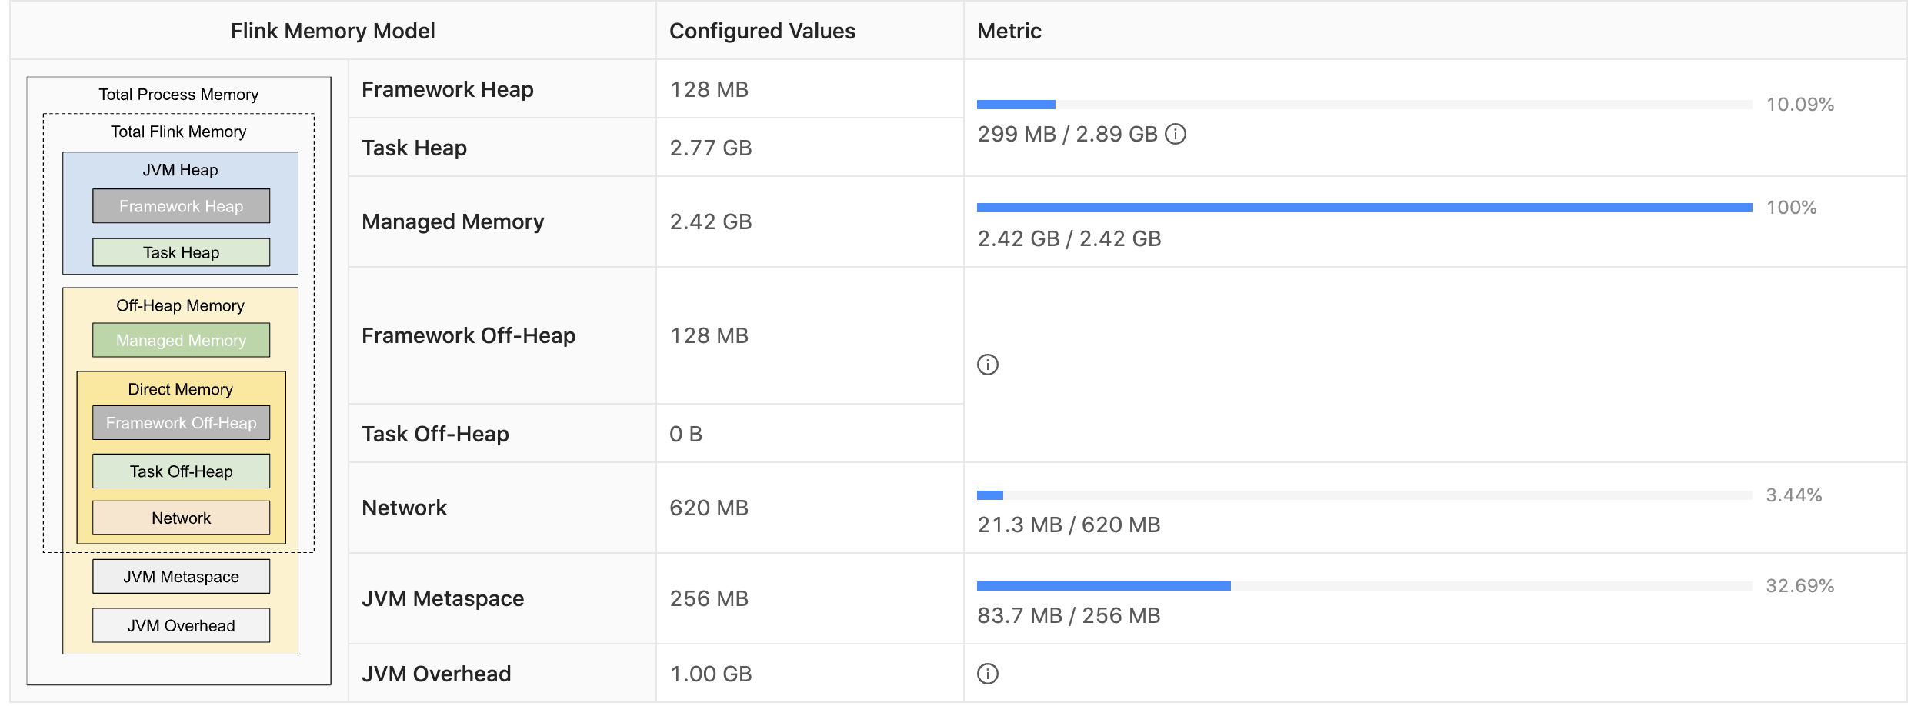Click the Task Heap box in memory diagram

point(181,252)
